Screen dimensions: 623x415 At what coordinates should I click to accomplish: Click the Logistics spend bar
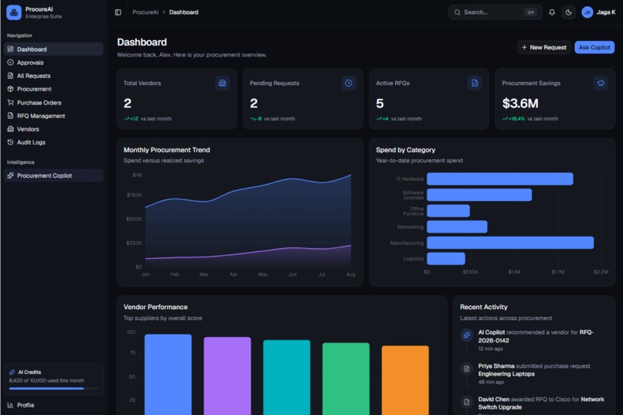click(446, 259)
